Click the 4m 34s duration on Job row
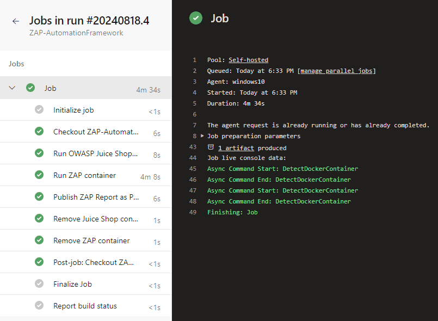Screen dimensions: 438x321 (149, 90)
